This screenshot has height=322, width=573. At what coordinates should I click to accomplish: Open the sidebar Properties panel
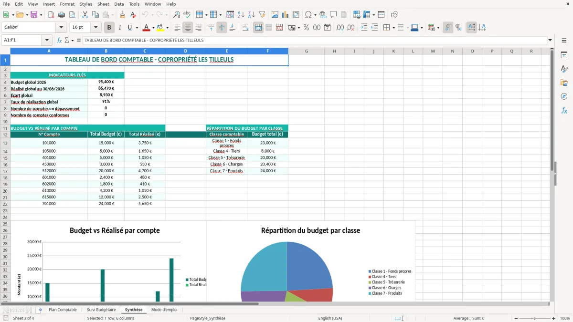(564, 55)
